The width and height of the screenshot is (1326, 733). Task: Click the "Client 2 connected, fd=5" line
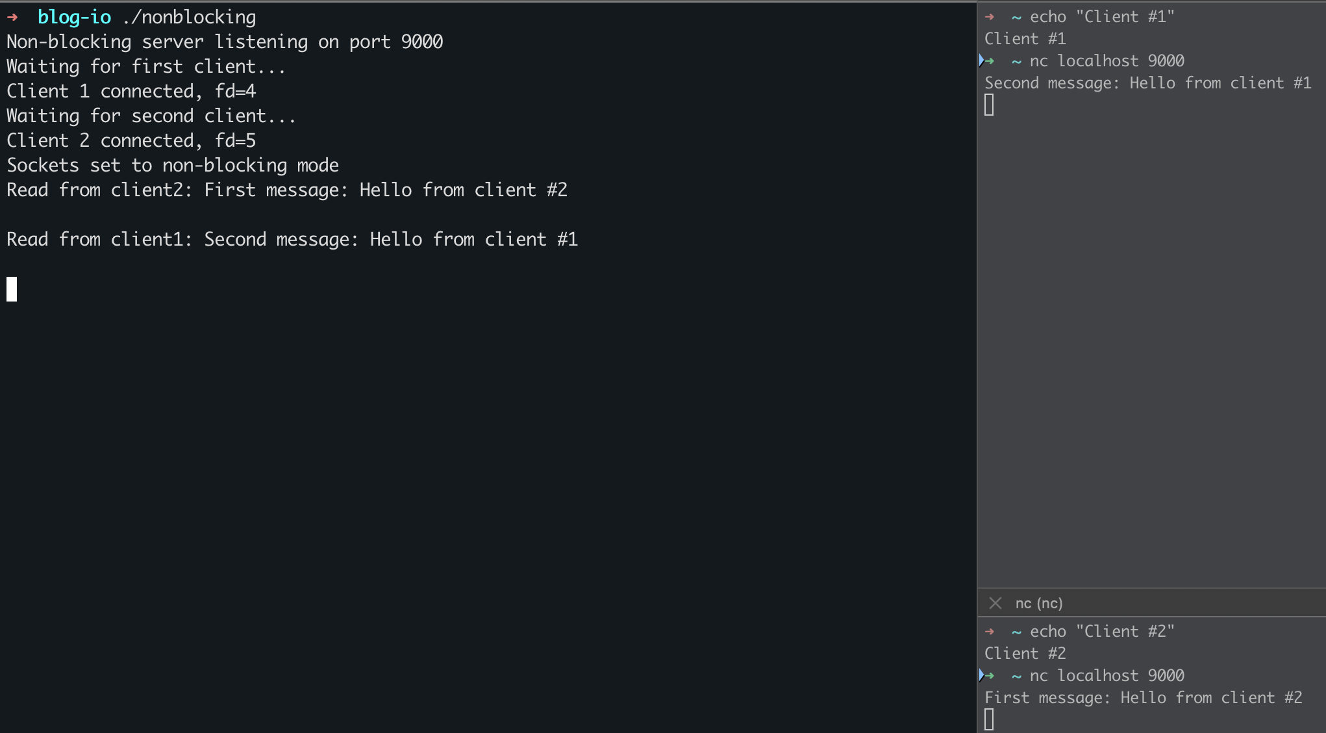[x=131, y=140]
